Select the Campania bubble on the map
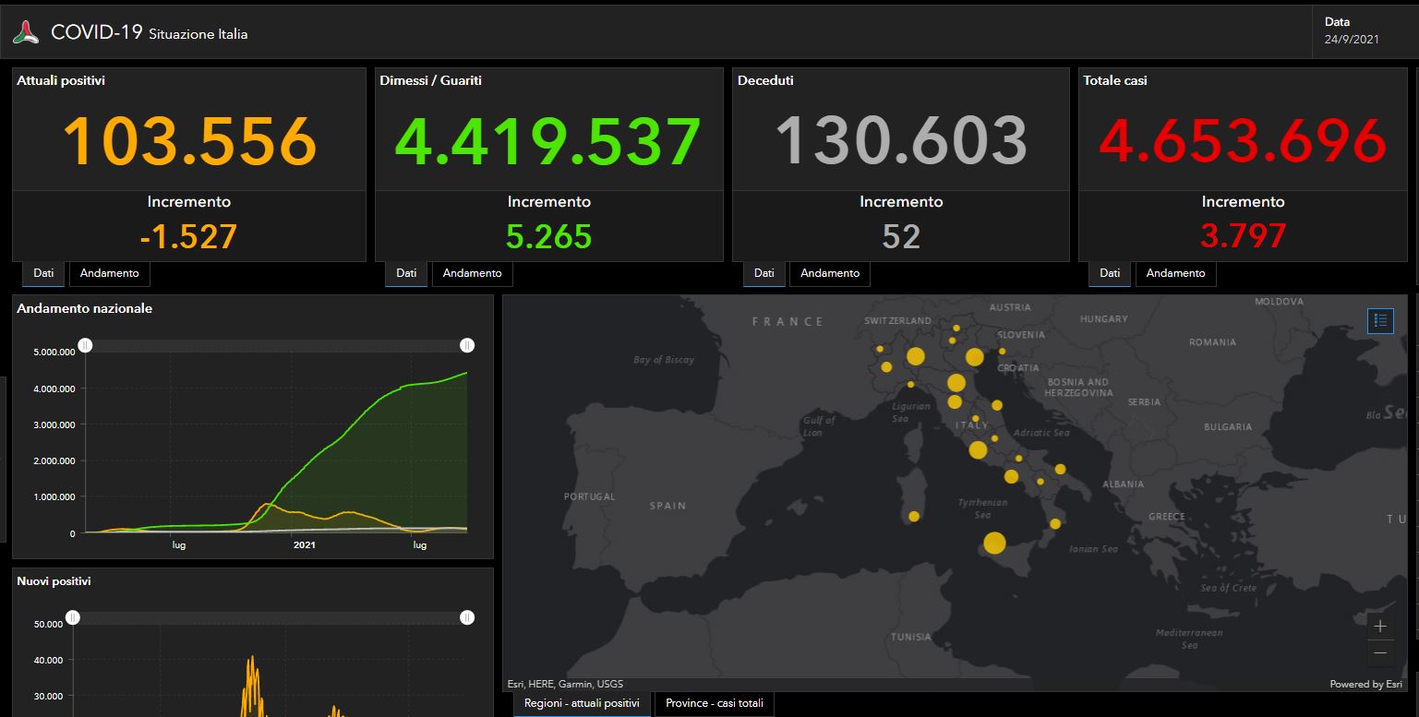 [1011, 477]
